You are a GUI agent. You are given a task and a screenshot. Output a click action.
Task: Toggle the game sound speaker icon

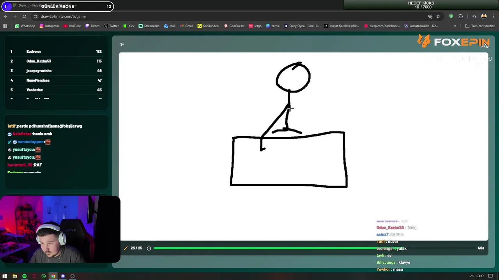(121, 44)
